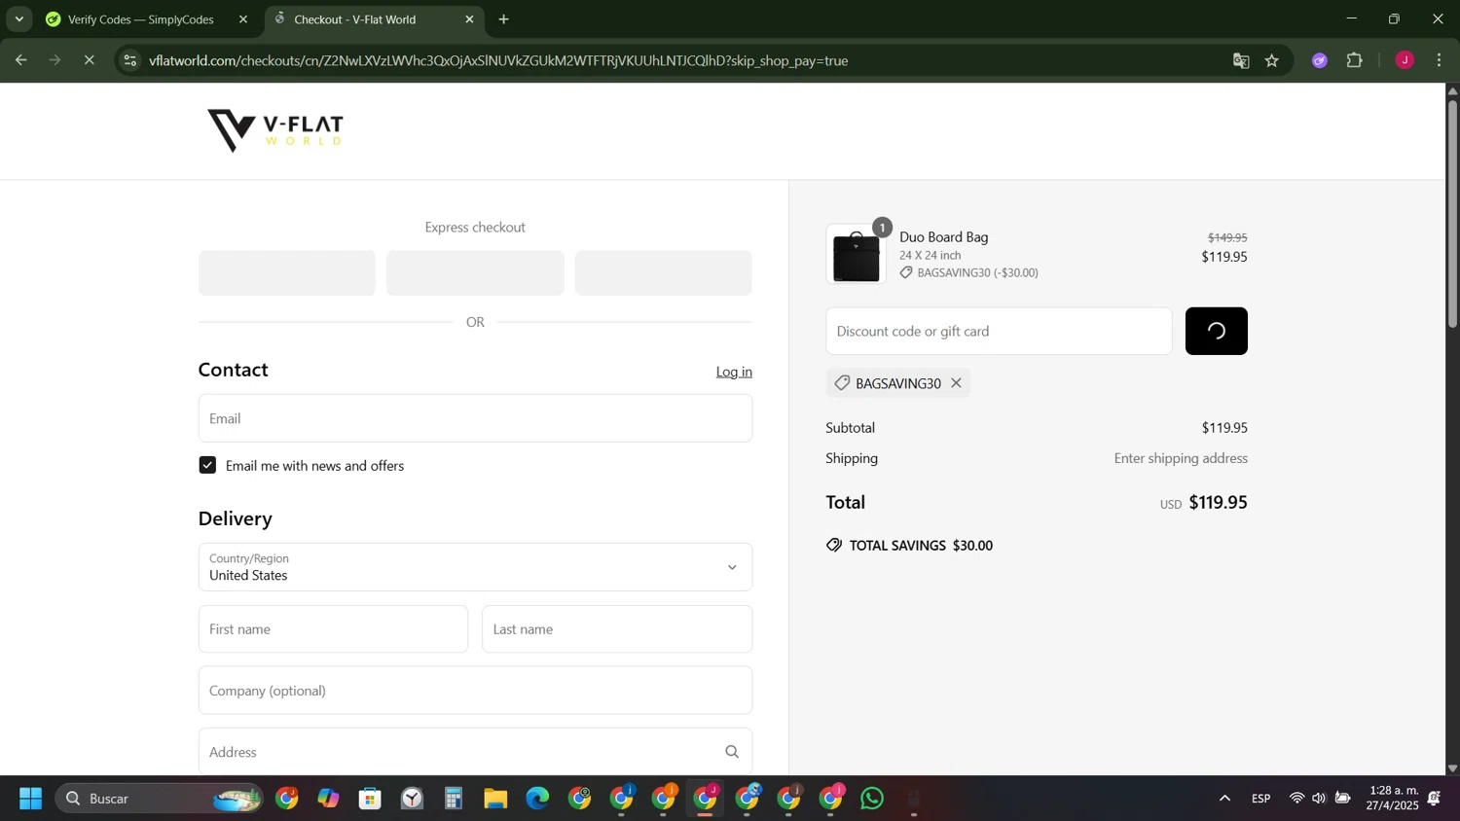Click the original price $149.95
1460x821 pixels.
click(x=1227, y=237)
